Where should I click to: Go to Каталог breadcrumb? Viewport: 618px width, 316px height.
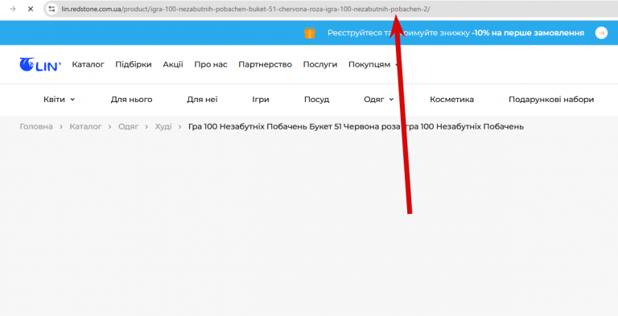point(85,126)
